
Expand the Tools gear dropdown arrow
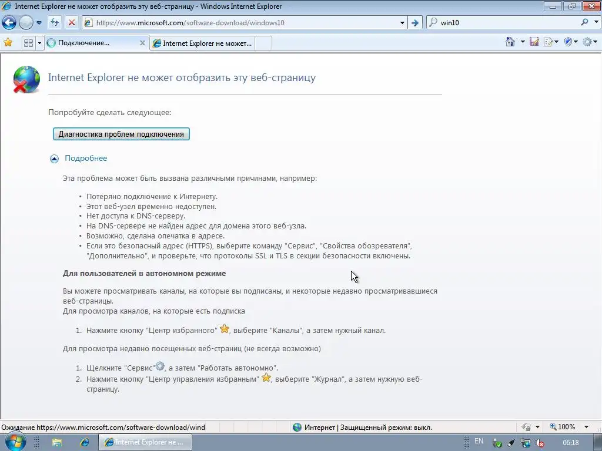tap(596, 42)
